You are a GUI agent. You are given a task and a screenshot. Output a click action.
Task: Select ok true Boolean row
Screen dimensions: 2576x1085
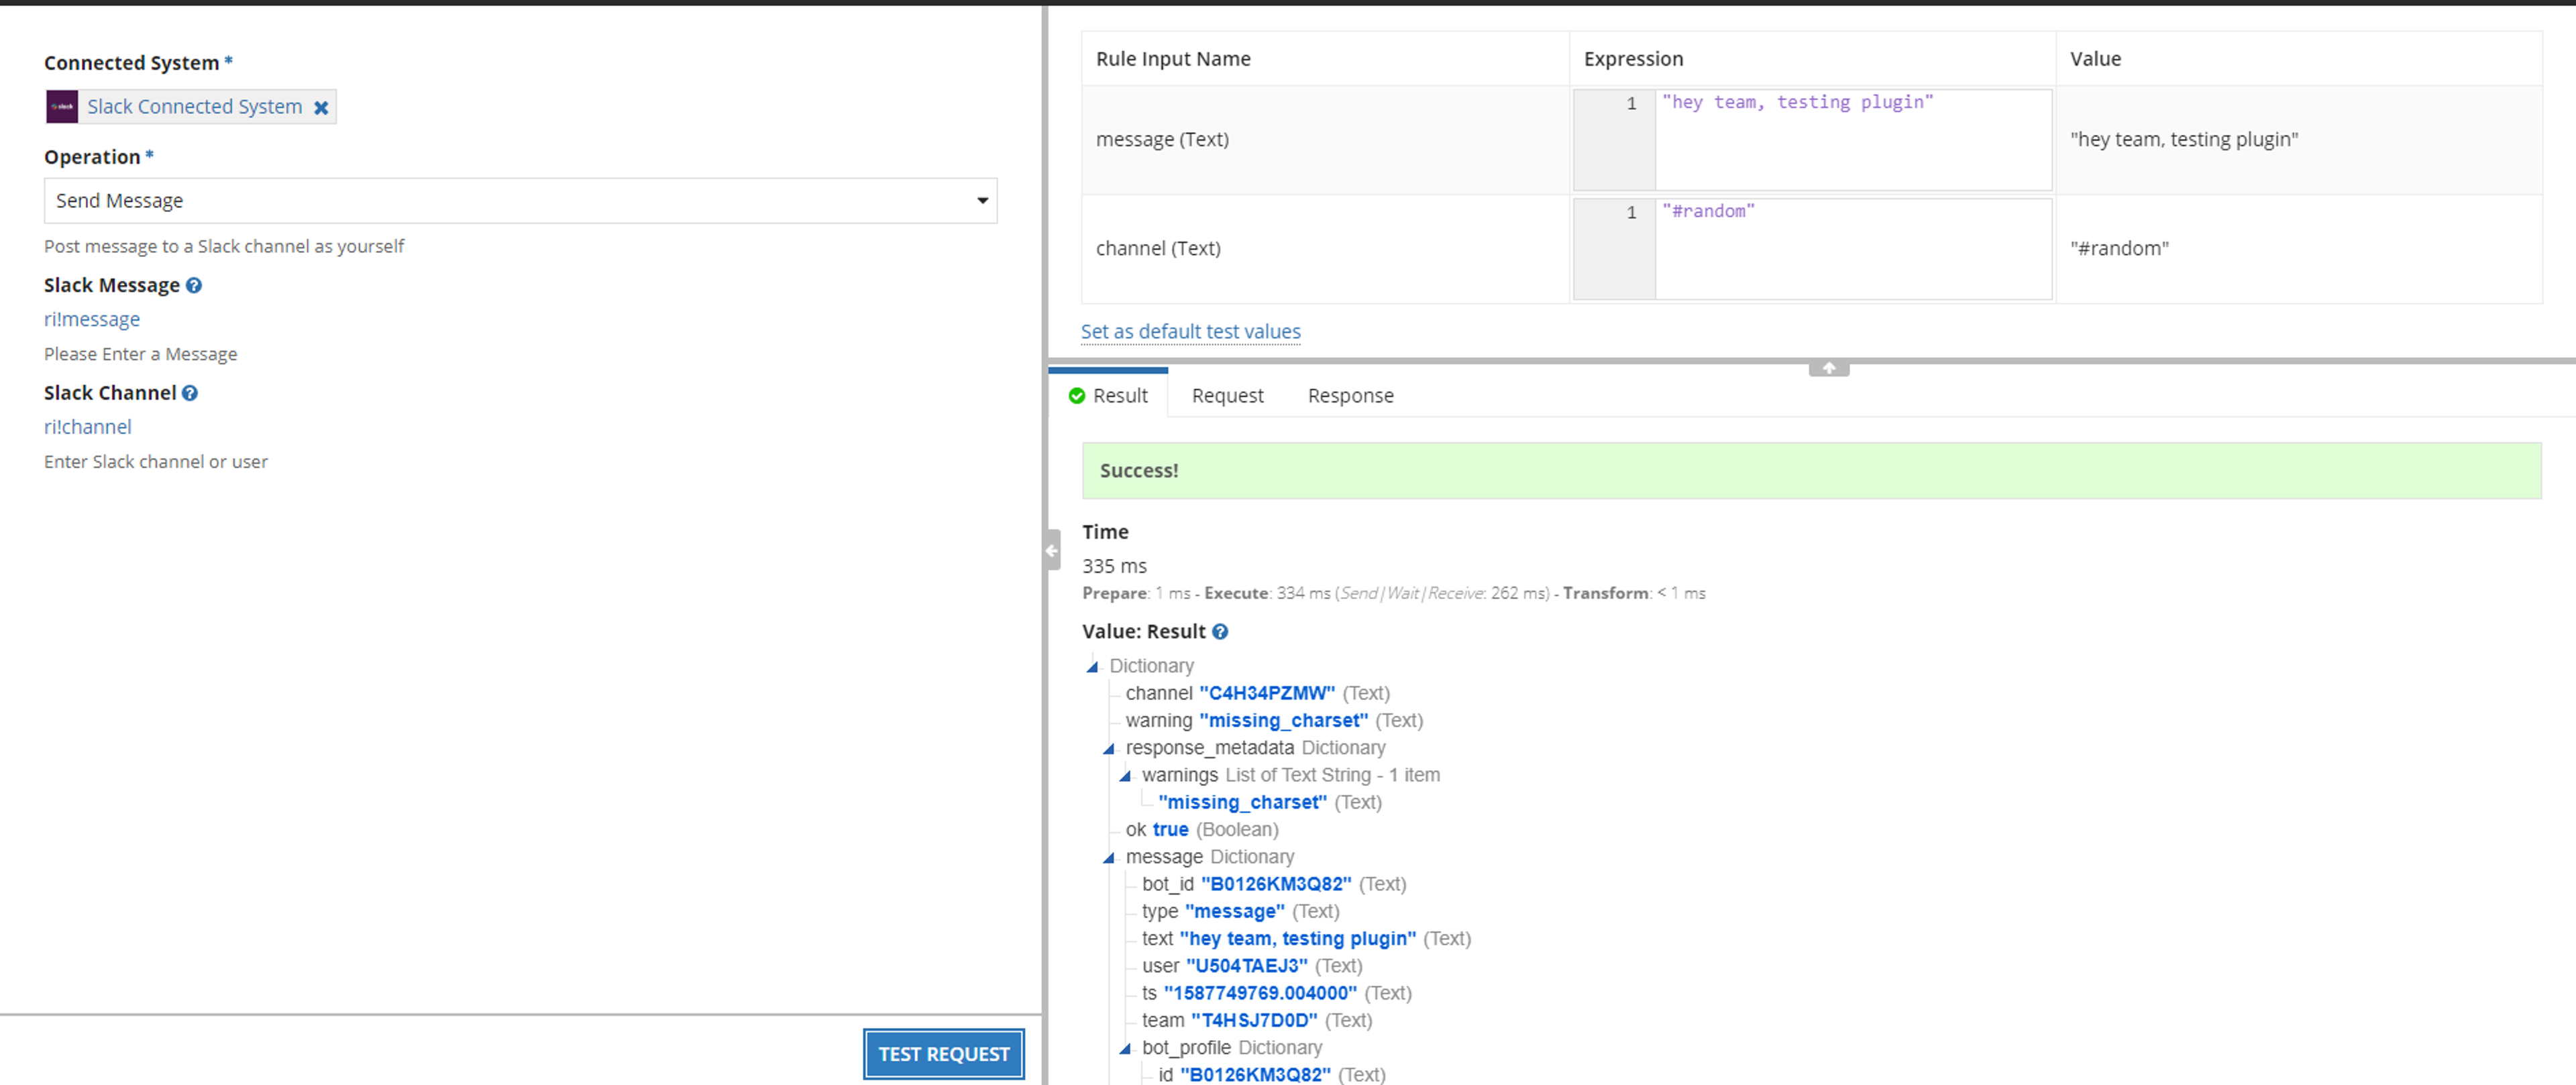click(1202, 829)
